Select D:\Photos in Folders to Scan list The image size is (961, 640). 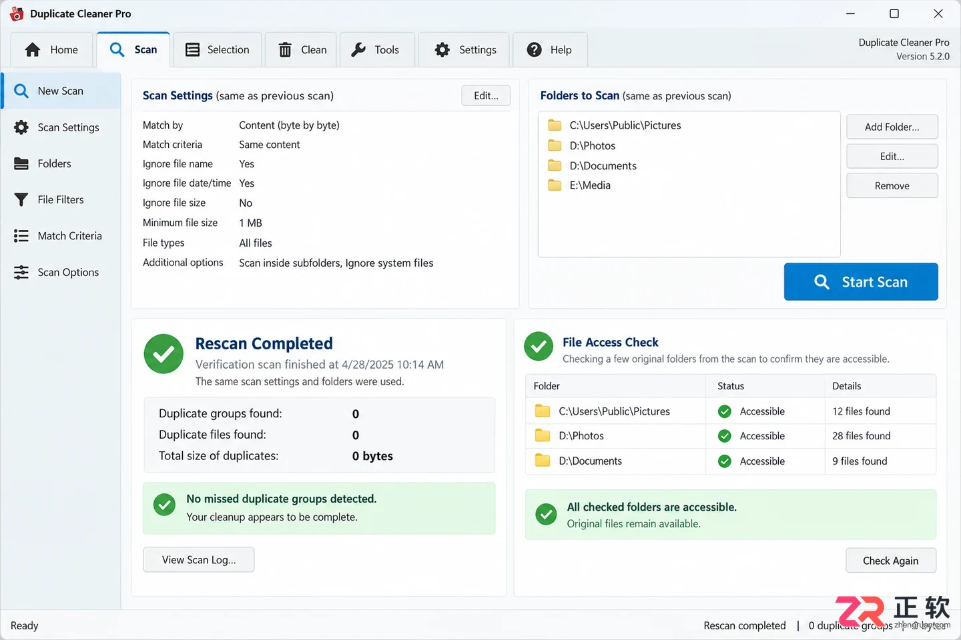(x=689, y=145)
